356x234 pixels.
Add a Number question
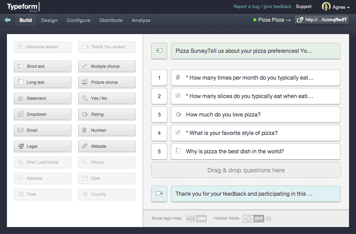click(107, 130)
